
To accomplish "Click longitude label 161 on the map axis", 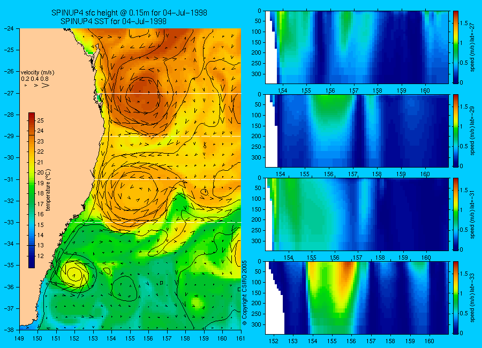I will pos(240,338).
